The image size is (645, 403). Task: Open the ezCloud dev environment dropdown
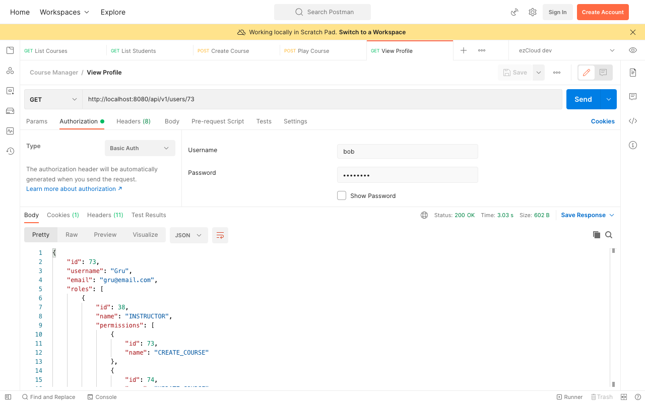coord(567,50)
